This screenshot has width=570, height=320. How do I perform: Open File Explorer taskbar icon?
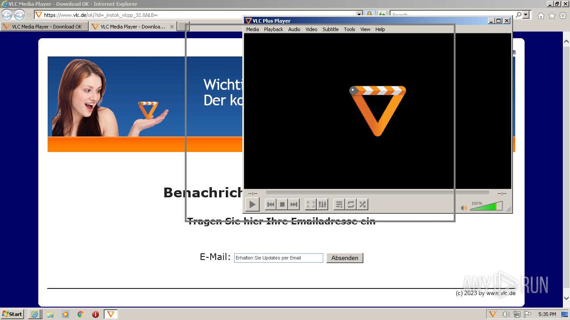click(x=50, y=314)
